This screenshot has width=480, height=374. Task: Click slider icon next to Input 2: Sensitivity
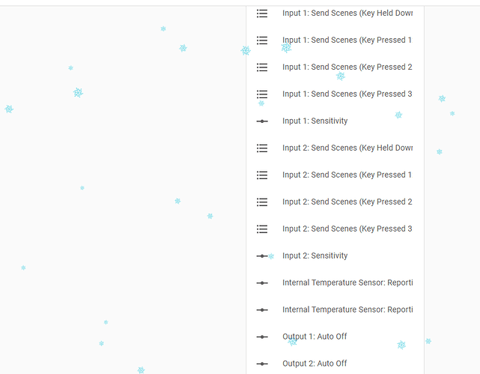pyautogui.click(x=262, y=256)
